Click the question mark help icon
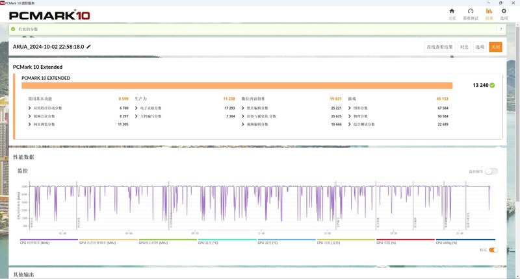The height and width of the screenshot is (279, 520). pyautogui.click(x=501, y=29)
